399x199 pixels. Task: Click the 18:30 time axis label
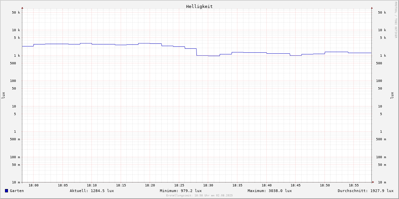coord(208,185)
